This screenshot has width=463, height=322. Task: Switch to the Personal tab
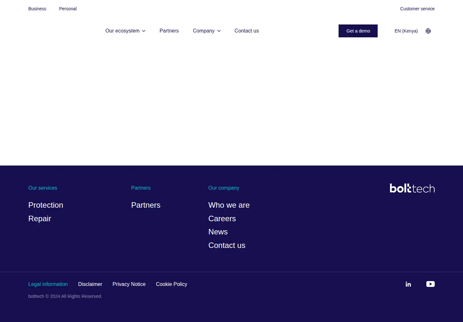click(68, 9)
